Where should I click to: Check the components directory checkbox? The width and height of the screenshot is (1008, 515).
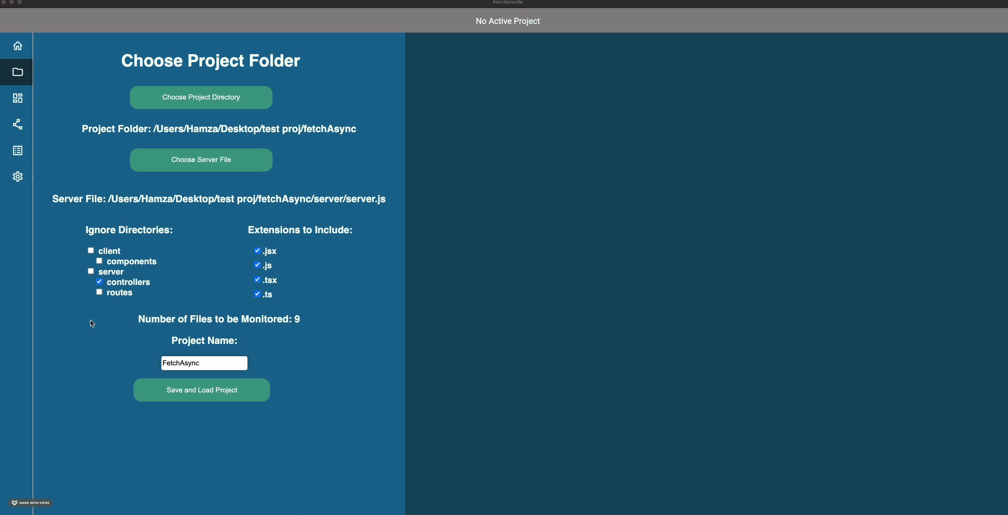[x=99, y=261]
